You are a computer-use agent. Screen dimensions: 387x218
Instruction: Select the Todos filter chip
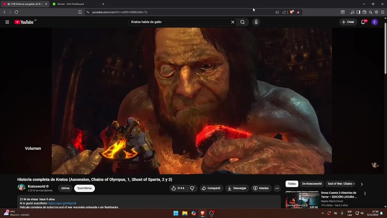(x=292, y=184)
